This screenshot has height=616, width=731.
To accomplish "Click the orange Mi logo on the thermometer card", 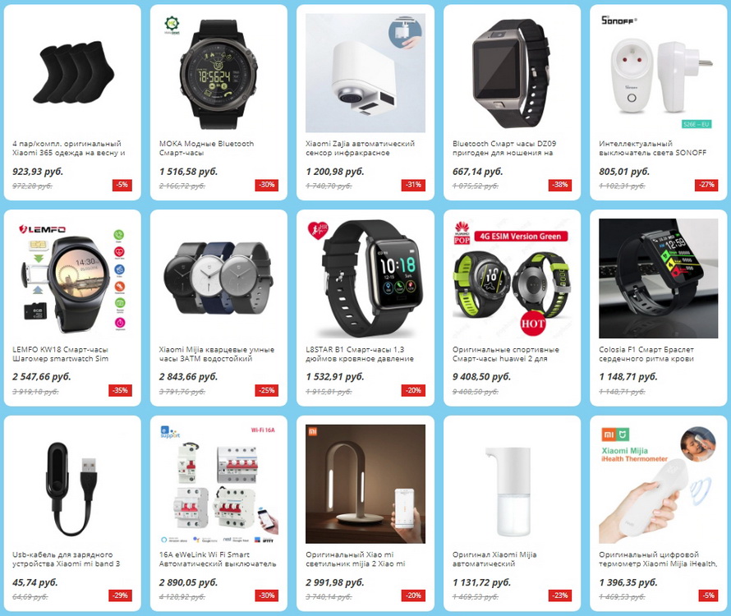I will 609,434.
